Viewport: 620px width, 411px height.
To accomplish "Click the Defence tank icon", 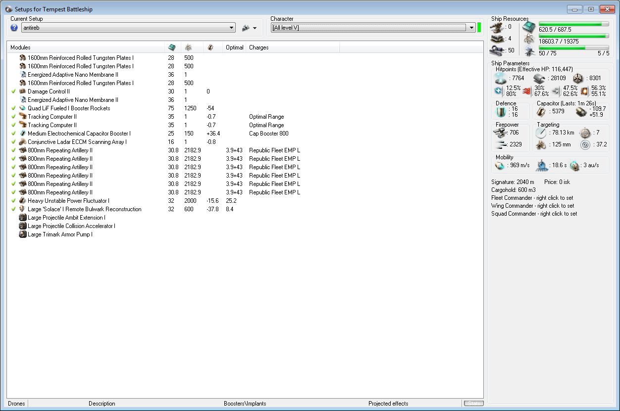I will pyautogui.click(x=501, y=111).
